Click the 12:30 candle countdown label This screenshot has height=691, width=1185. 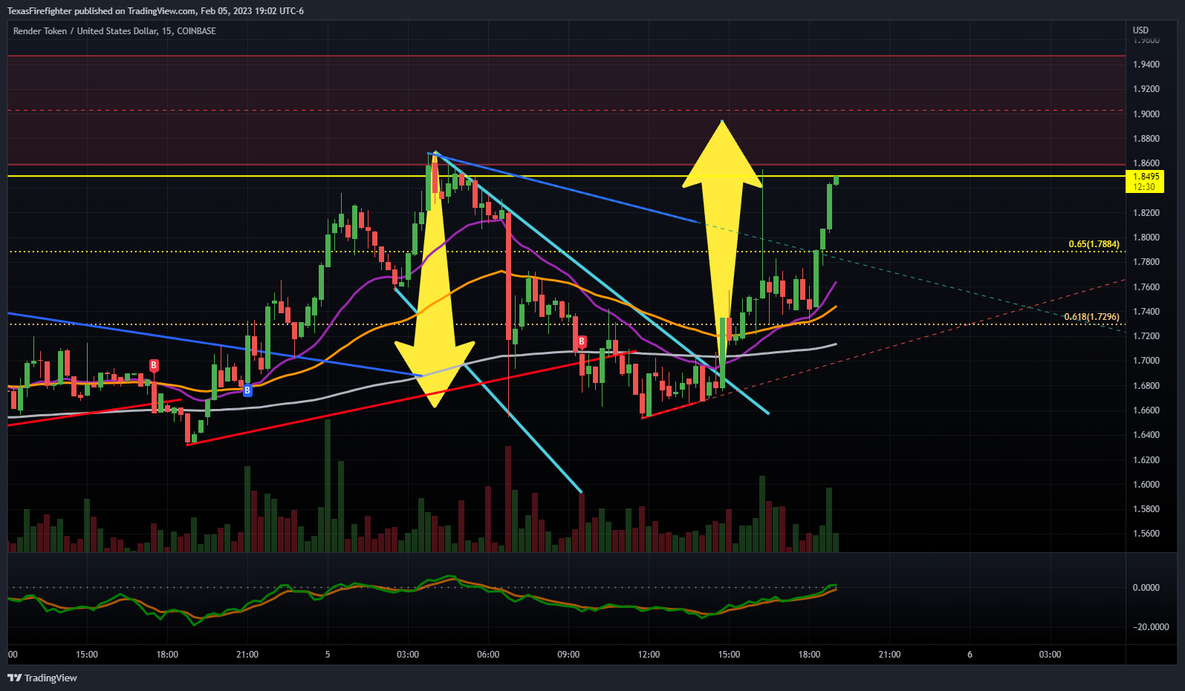tap(1144, 187)
